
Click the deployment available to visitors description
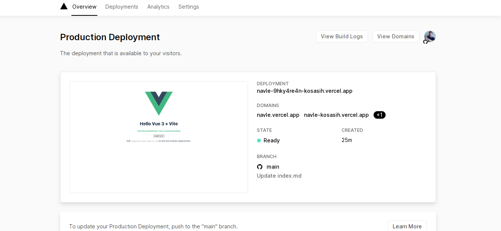pos(121,53)
